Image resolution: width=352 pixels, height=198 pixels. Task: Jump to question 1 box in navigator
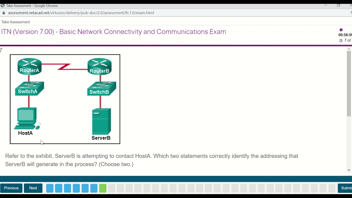point(50,188)
